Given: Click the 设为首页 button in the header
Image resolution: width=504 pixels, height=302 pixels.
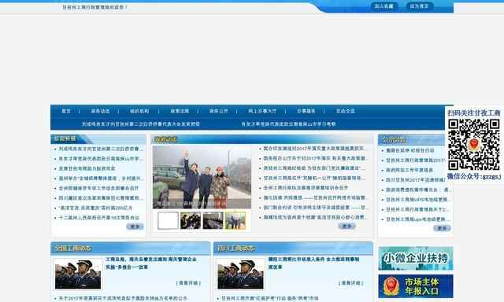Looking at the screenshot, I should pyautogui.click(x=419, y=6).
